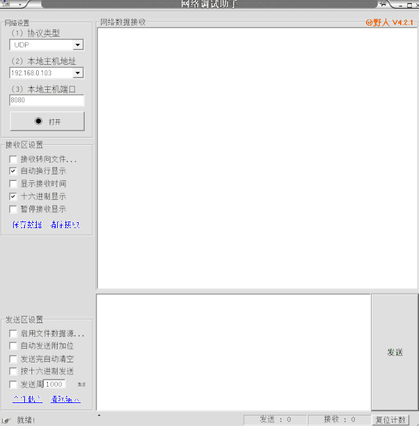The image size is (419, 426).
Task: Toggle 十六进制显示 checkbox
Action: point(13,196)
